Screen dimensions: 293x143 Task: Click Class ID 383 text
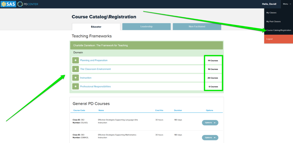coord(78,135)
